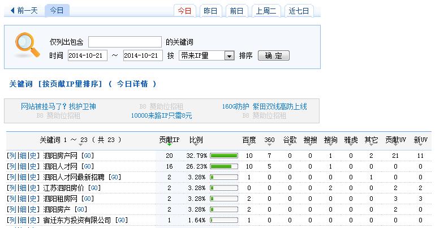The height and width of the screenshot is (228, 444).
Task: Click the magnifying glass search icon
Action: pyautogui.click(x=27, y=45)
